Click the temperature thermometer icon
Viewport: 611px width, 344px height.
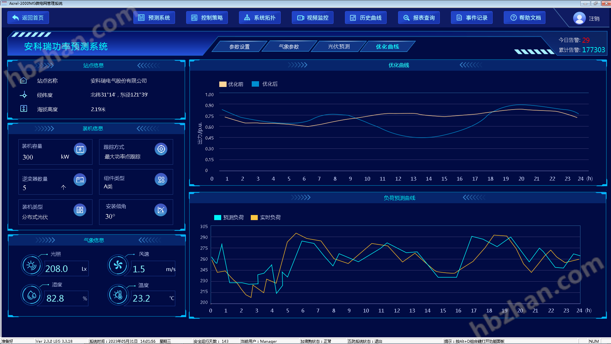118,295
